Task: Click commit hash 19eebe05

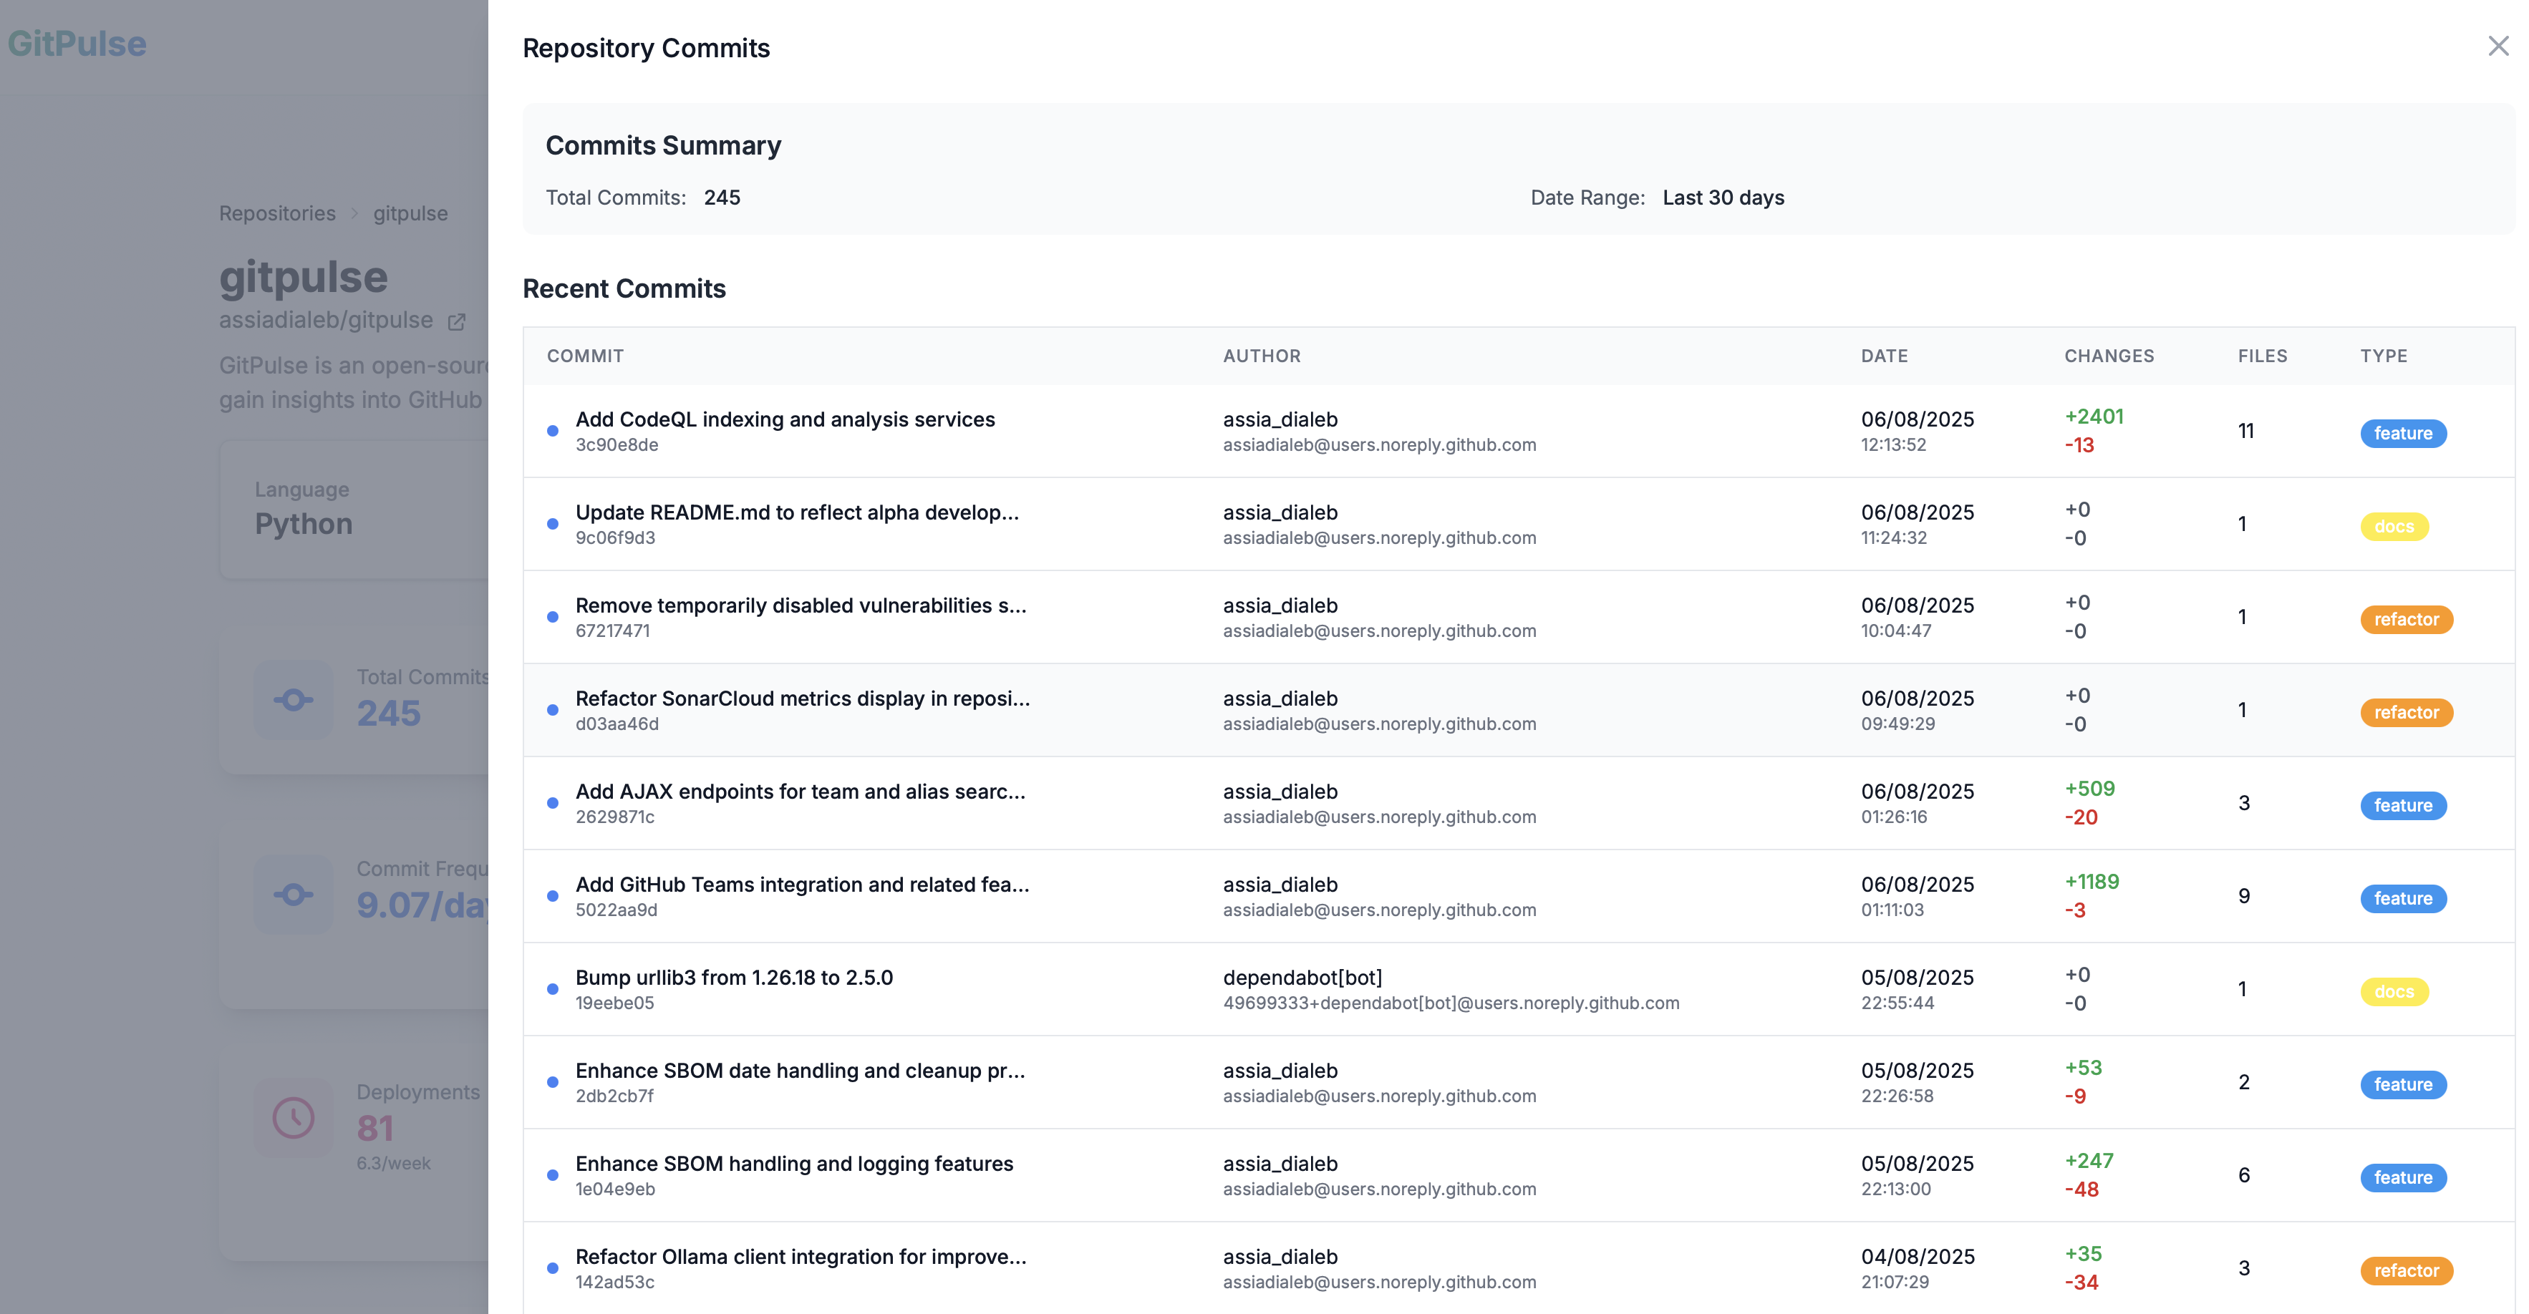Action: point(614,1003)
